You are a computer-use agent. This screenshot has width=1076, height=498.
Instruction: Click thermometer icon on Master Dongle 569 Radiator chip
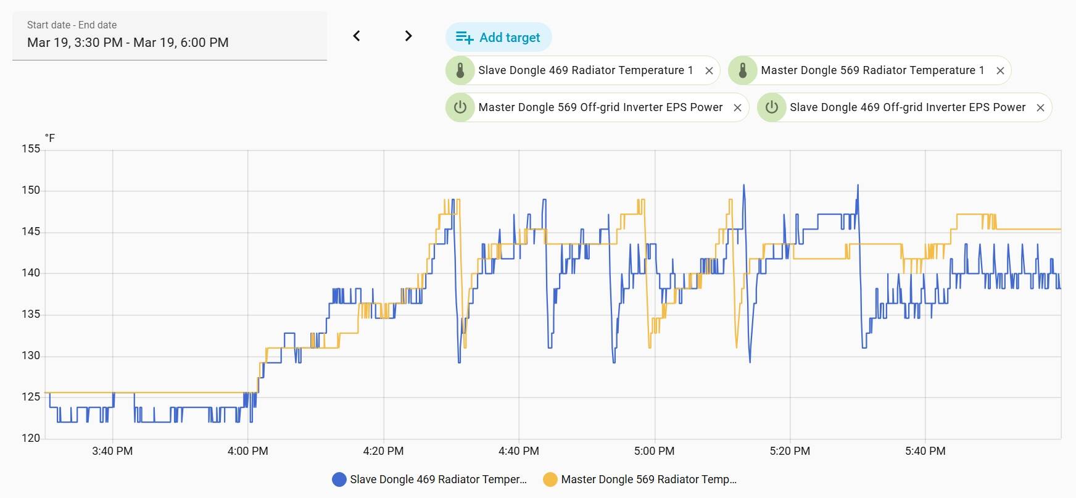743,70
